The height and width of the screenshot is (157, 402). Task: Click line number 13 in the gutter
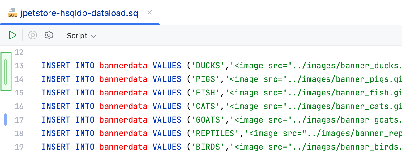(x=19, y=66)
